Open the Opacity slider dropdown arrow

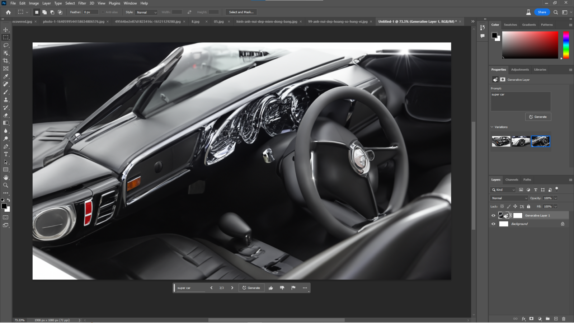[x=555, y=198]
